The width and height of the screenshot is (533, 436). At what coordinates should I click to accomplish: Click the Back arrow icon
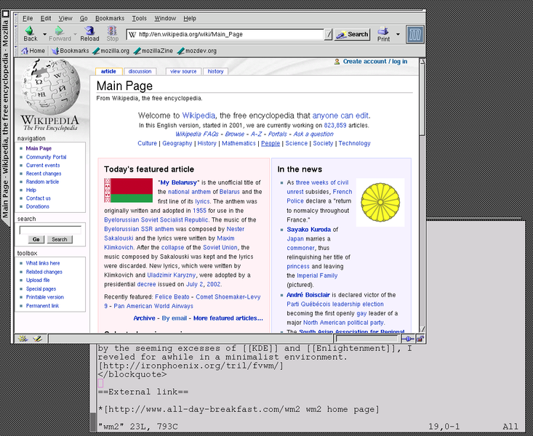click(x=30, y=31)
